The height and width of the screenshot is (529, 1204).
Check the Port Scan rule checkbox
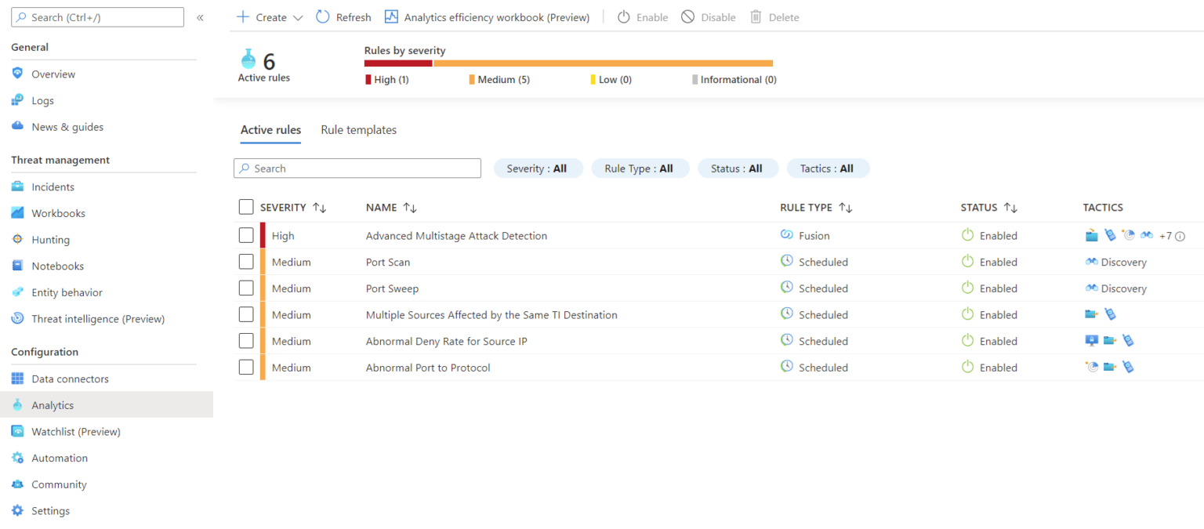tap(246, 261)
